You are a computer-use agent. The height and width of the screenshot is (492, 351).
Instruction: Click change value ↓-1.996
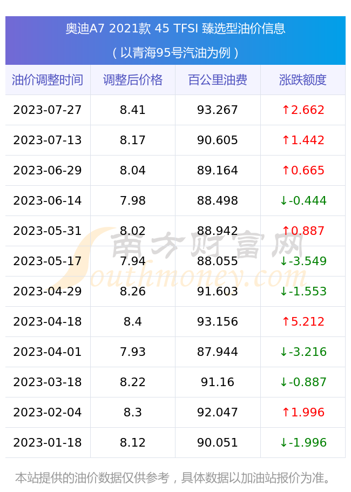pos(303,443)
